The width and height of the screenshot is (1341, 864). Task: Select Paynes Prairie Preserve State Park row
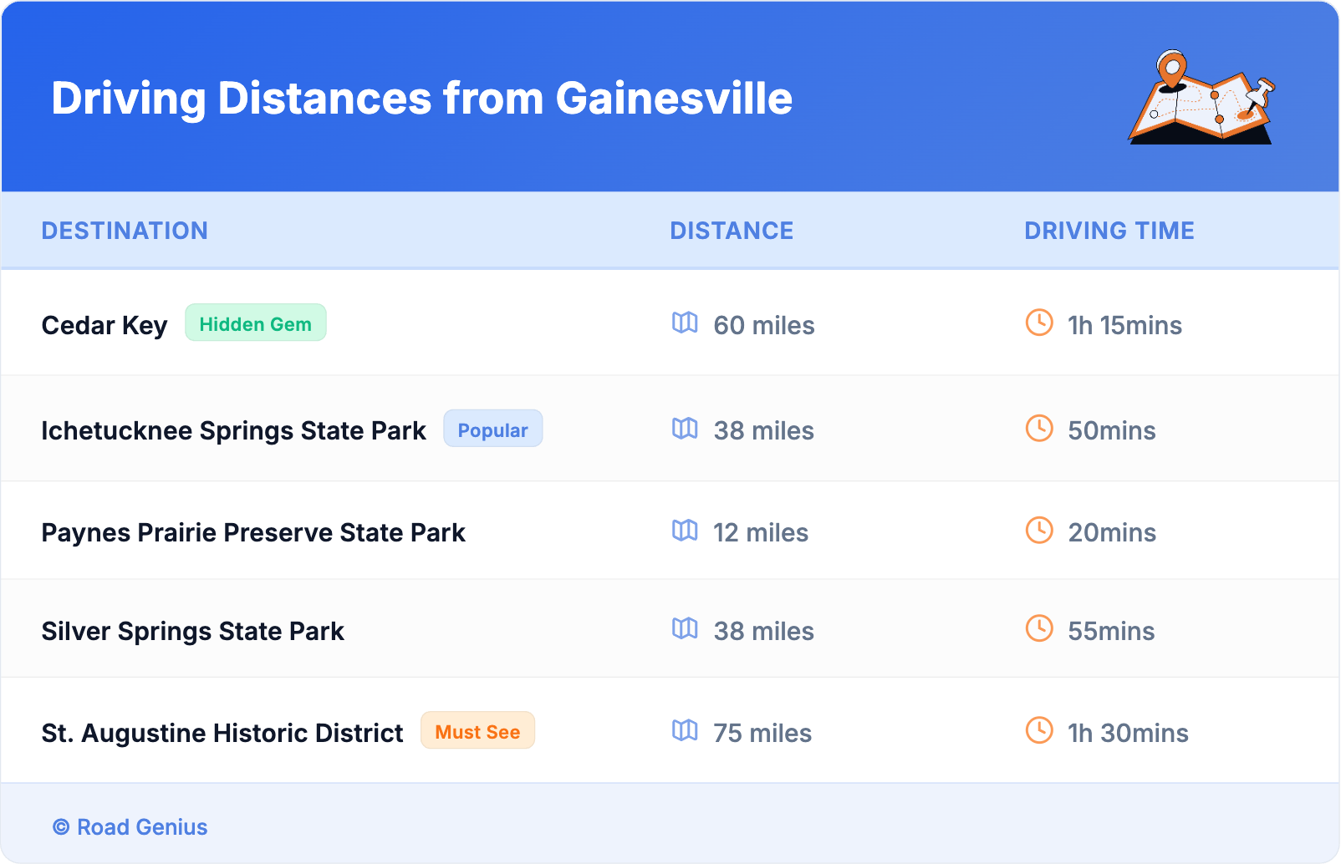(253, 532)
